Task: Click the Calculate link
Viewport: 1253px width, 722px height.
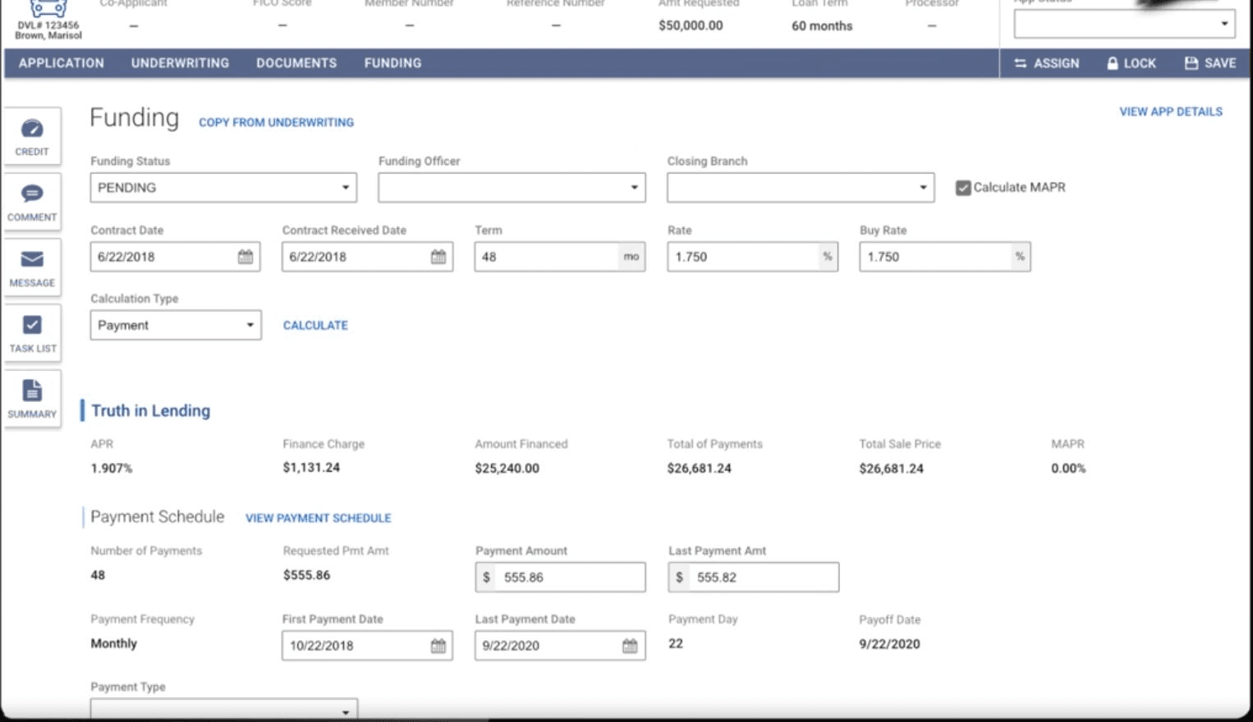Action: coord(315,325)
